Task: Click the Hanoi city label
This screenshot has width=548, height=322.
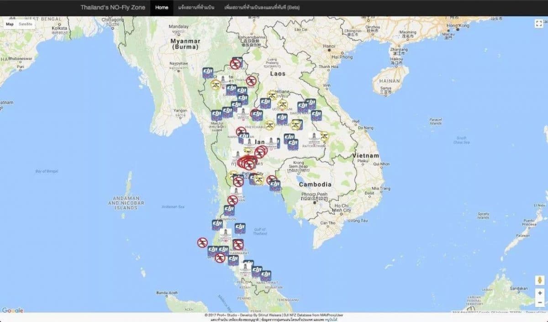Action: click(329, 46)
